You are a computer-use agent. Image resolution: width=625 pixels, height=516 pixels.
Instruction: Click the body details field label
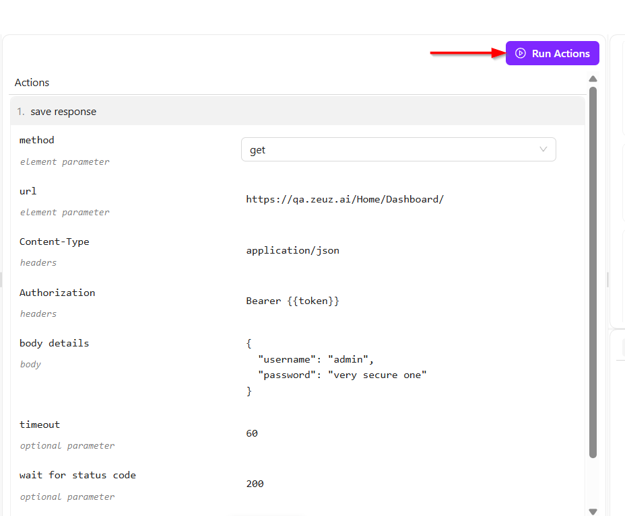(54, 343)
